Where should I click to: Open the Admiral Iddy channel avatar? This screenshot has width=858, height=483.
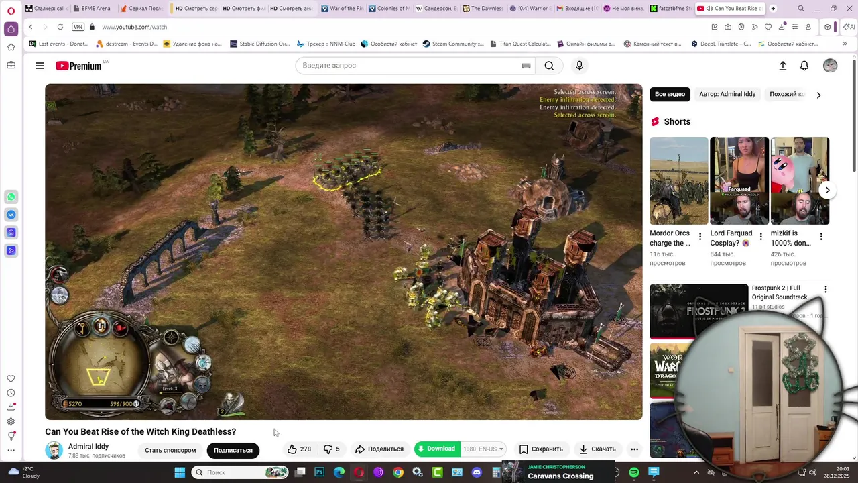click(x=54, y=450)
